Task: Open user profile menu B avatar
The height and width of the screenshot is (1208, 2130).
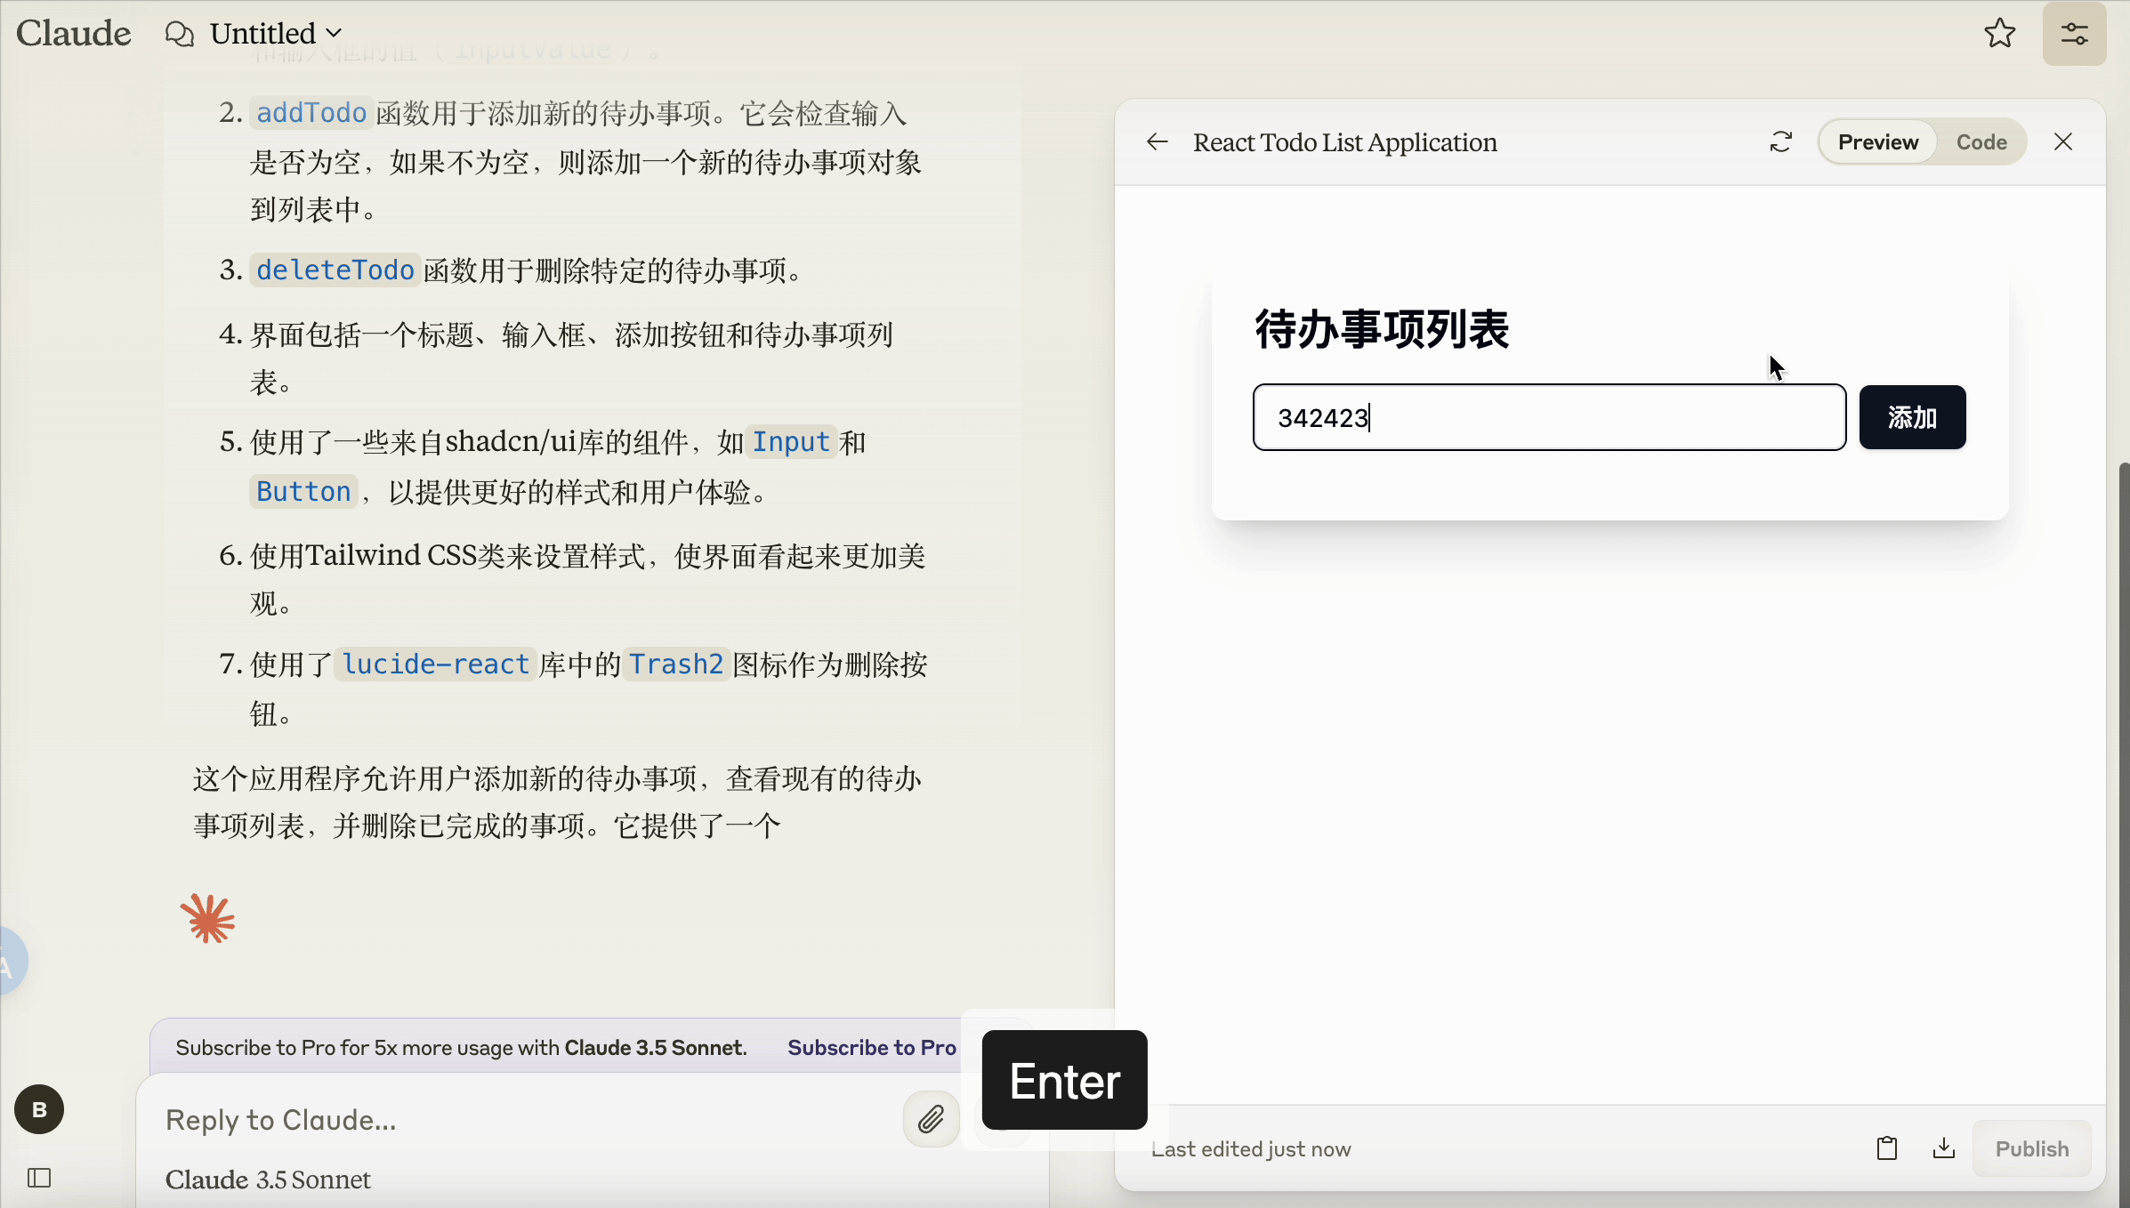Action: coord(39,1109)
